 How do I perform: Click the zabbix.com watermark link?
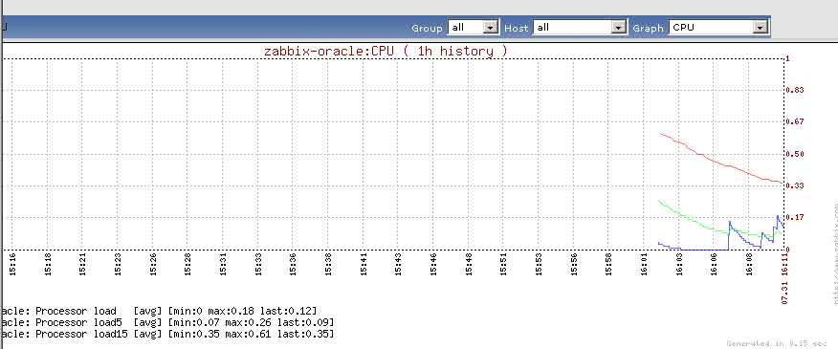[x=834, y=254]
